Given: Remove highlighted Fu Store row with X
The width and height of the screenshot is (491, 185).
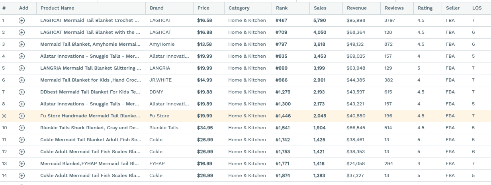Looking at the screenshot, I should click(x=4, y=116).
